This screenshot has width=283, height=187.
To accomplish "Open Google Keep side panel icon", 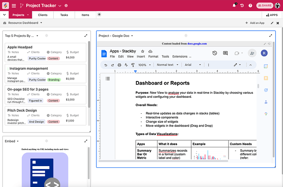I will [x=266, y=78].
